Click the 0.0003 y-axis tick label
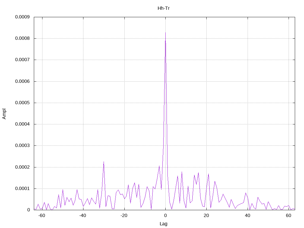 (23, 145)
